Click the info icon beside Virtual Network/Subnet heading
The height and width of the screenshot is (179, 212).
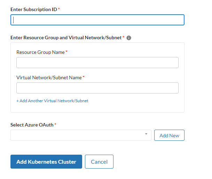tap(129, 38)
